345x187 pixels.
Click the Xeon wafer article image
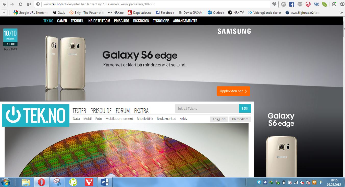(x=127, y=150)
